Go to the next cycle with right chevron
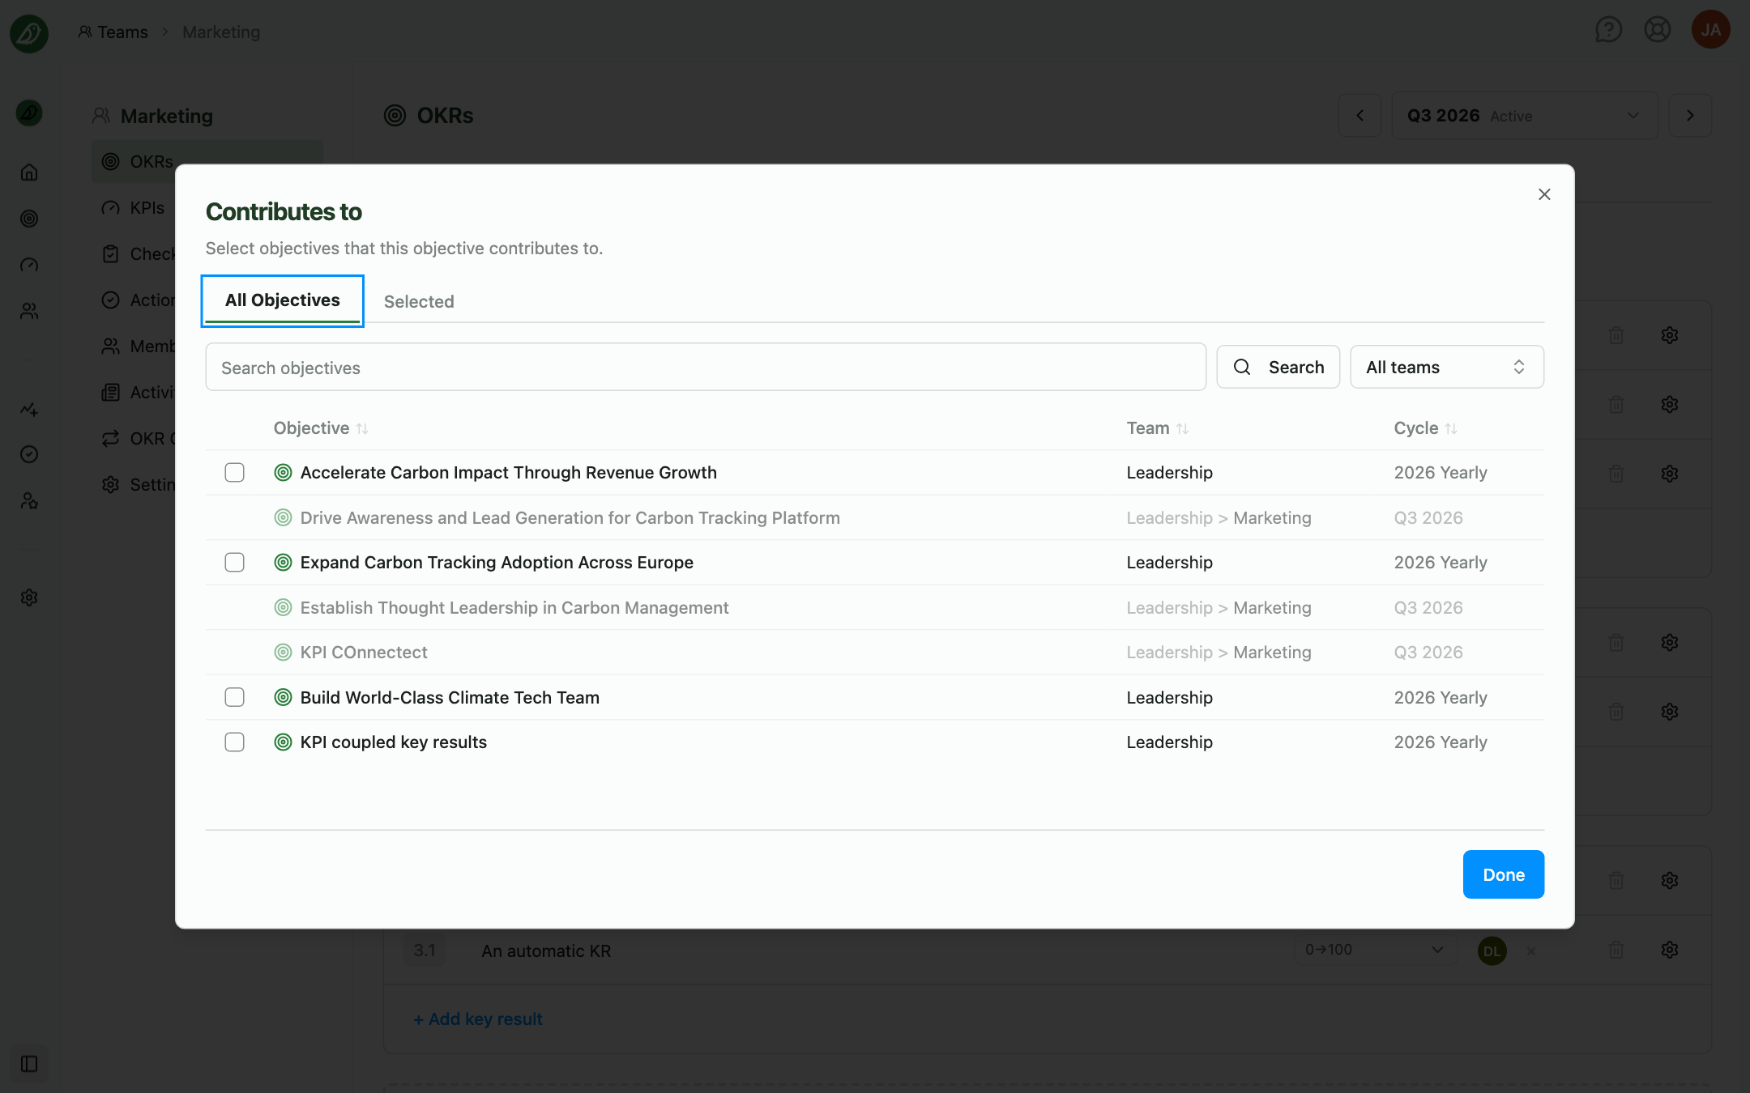The height and width of the screenshot is (1093, 1750). [x=1690, y=116]
